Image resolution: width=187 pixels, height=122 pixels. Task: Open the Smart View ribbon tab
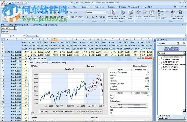[99, 7]
